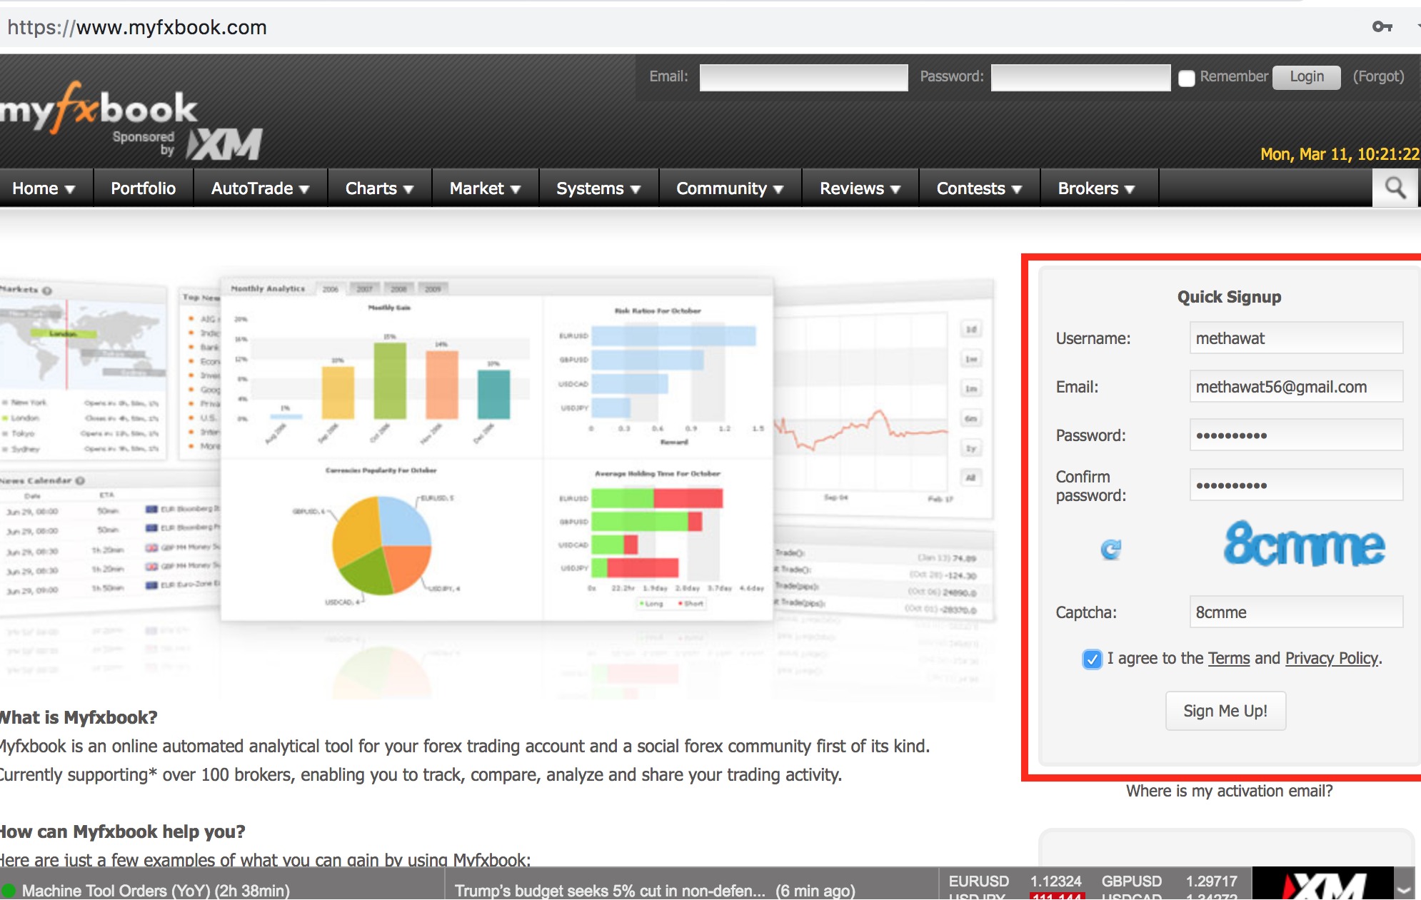This screenshot has height=900, width=1421.
Task: Click the 'What is Myfxbook?' heading
Action: pyautogui.click(x=79, y=717)
